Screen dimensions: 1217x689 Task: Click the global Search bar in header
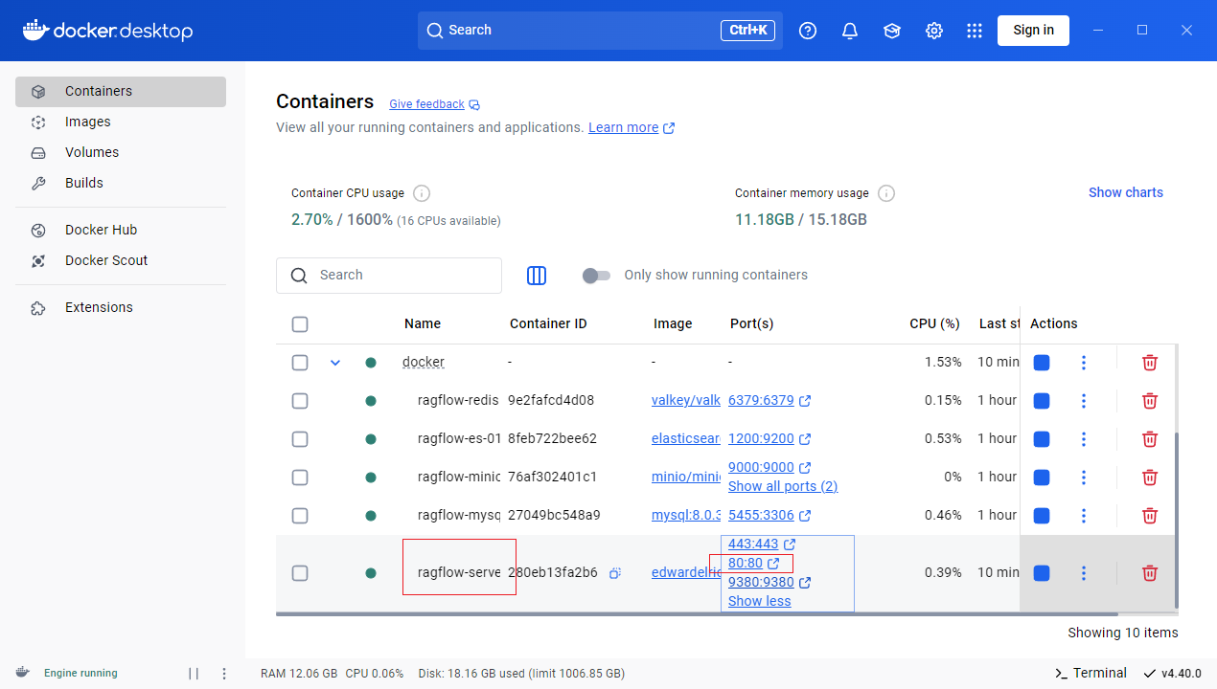point(600,31)
